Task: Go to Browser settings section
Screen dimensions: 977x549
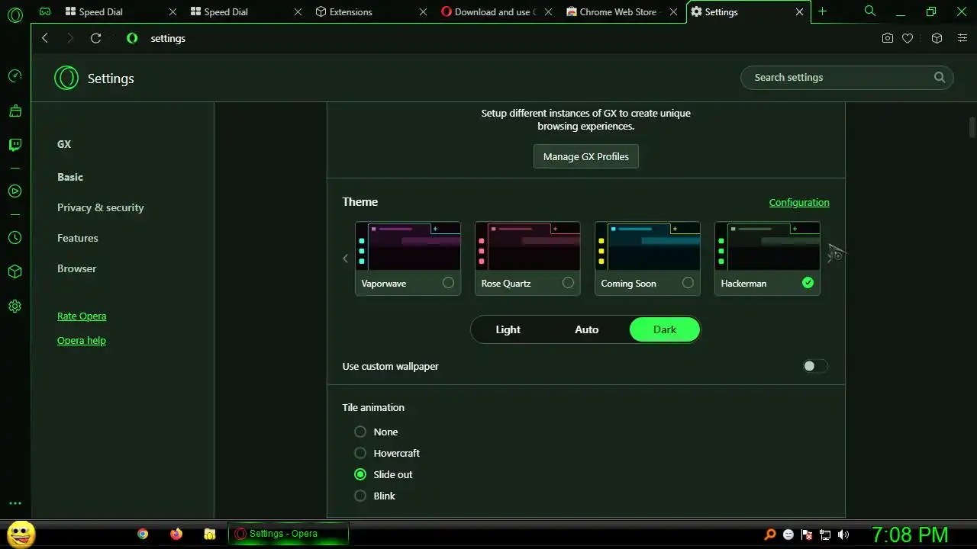Action: tap(77, 268)
